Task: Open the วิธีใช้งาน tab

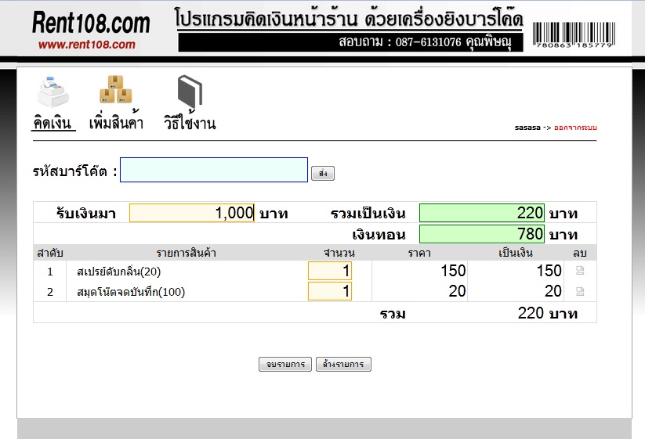Action: point(190,124)
